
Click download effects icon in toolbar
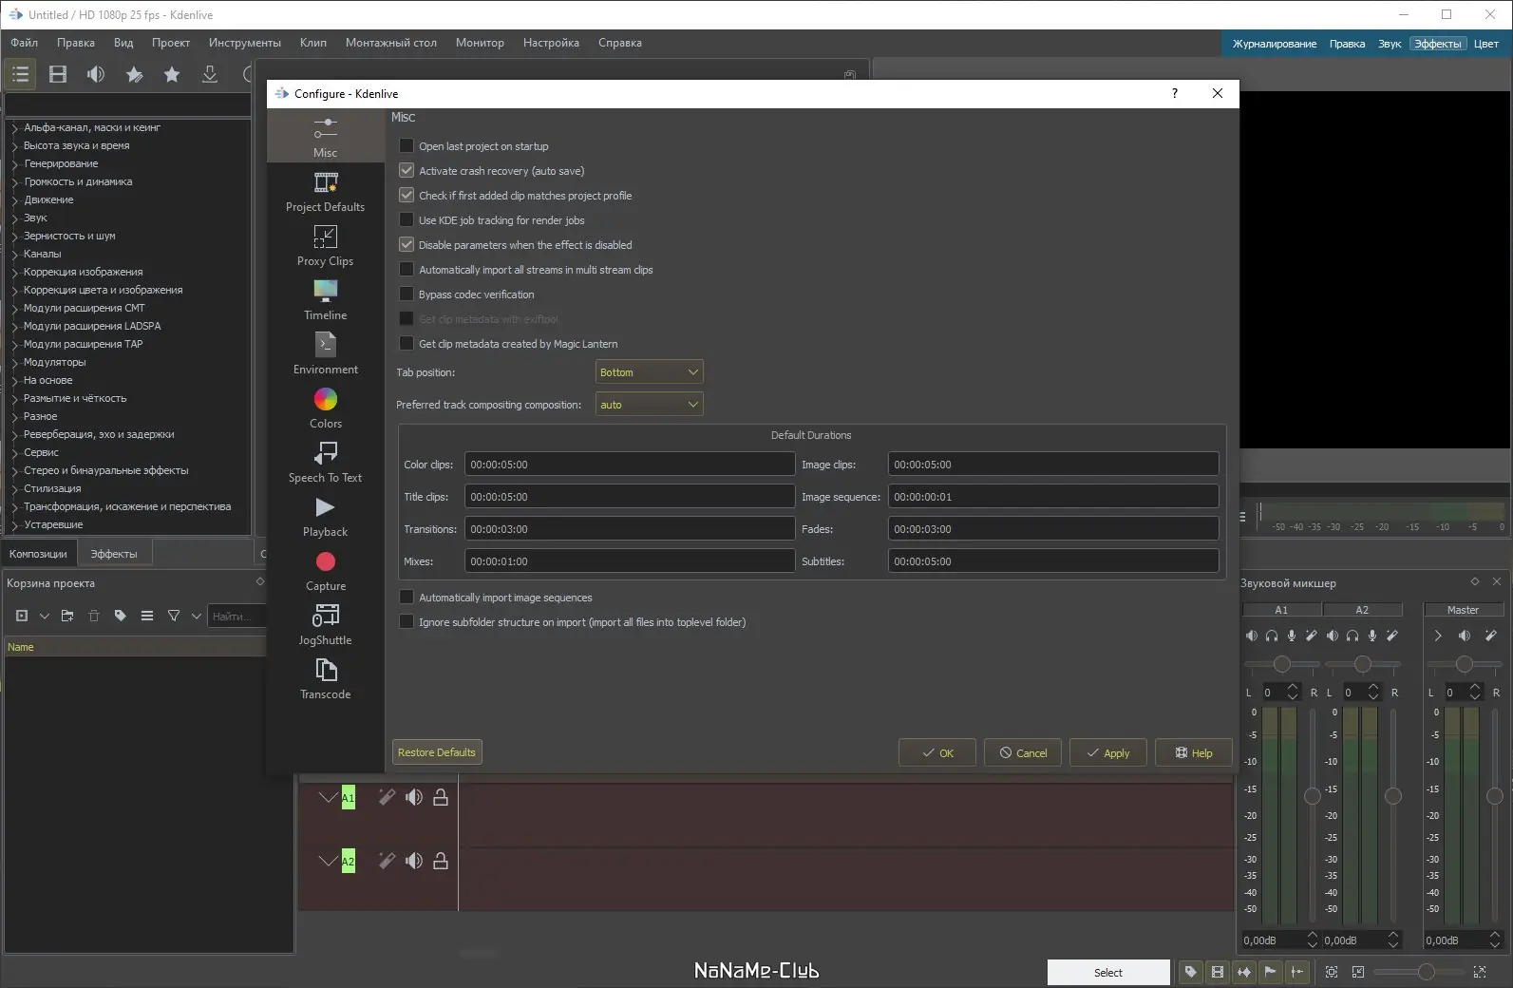click(x=210, y=74)
